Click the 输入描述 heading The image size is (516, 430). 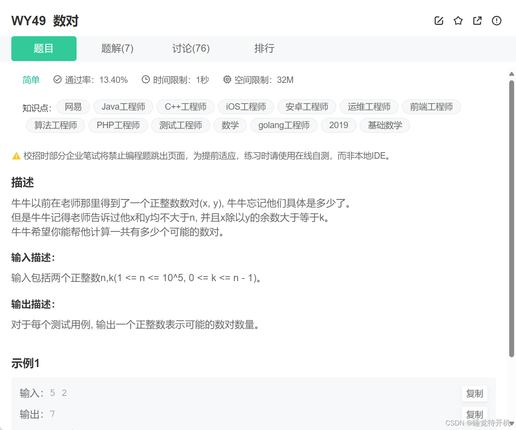click(33, 258)
